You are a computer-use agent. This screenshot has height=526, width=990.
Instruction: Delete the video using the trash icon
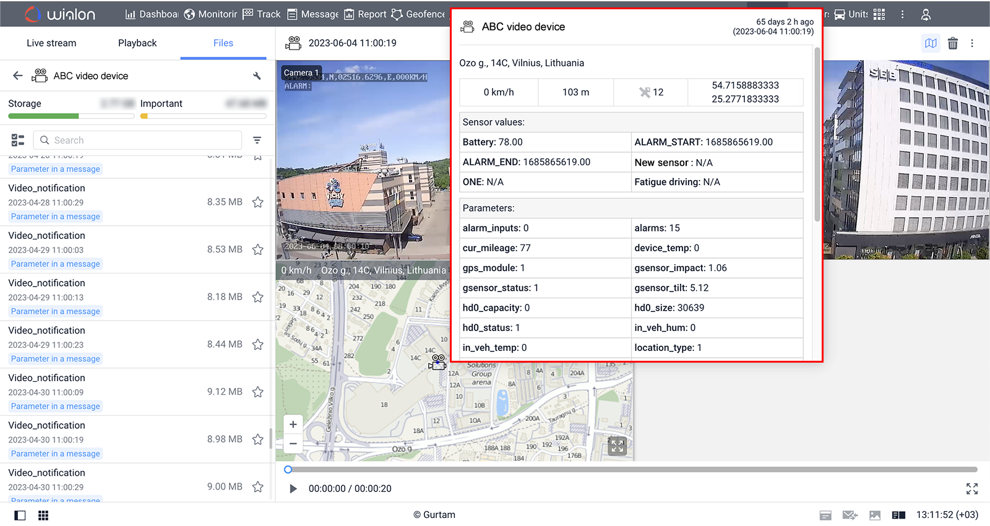[953, 43]
